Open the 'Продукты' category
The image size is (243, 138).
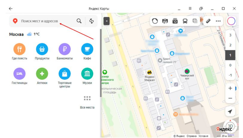[x=42, y=52]
